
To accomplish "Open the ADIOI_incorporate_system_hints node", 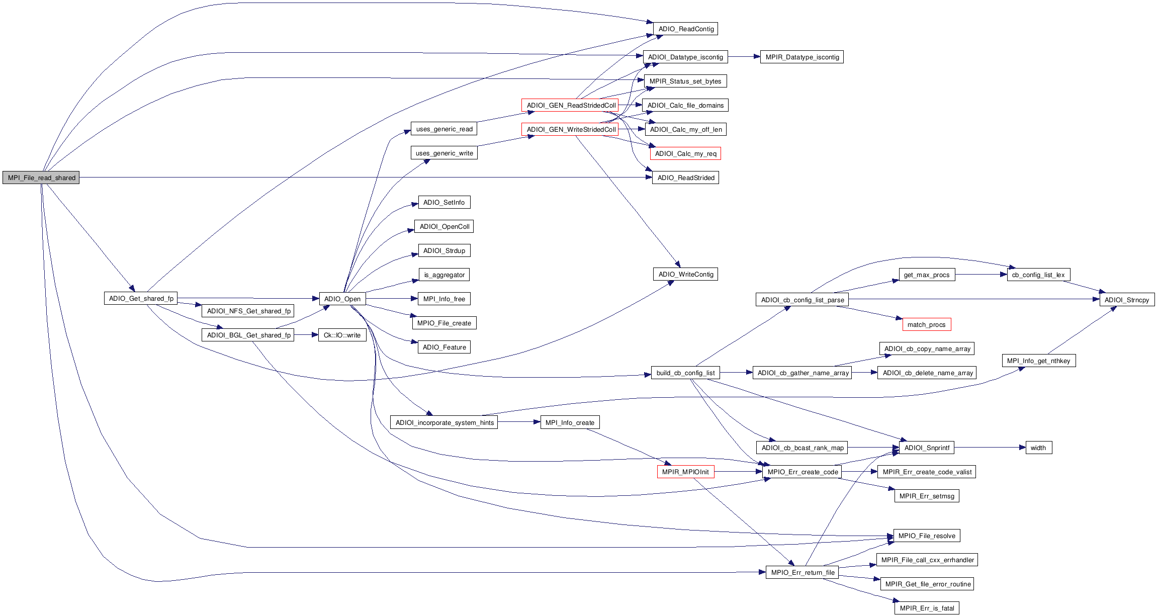I will coord(444,422).
